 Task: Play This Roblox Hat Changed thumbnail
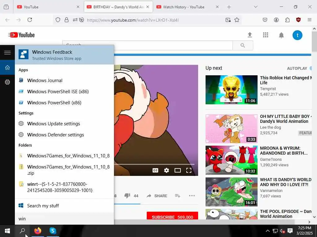click(x=232, y=90)
